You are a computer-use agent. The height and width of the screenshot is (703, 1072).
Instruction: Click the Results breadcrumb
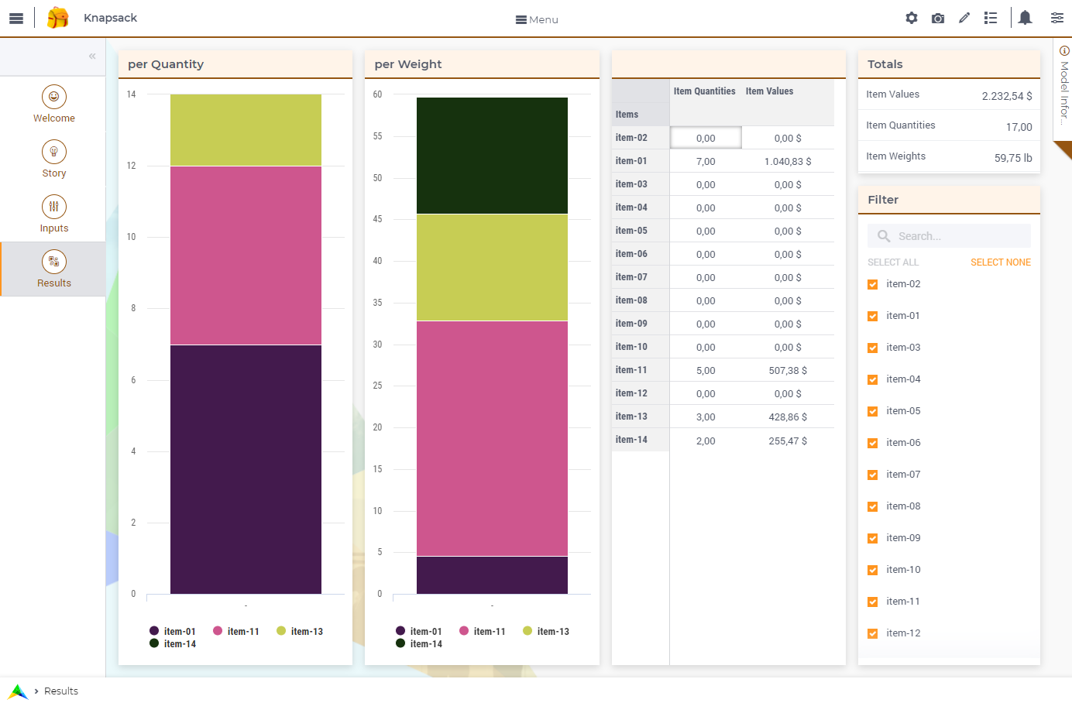(61, 691)
